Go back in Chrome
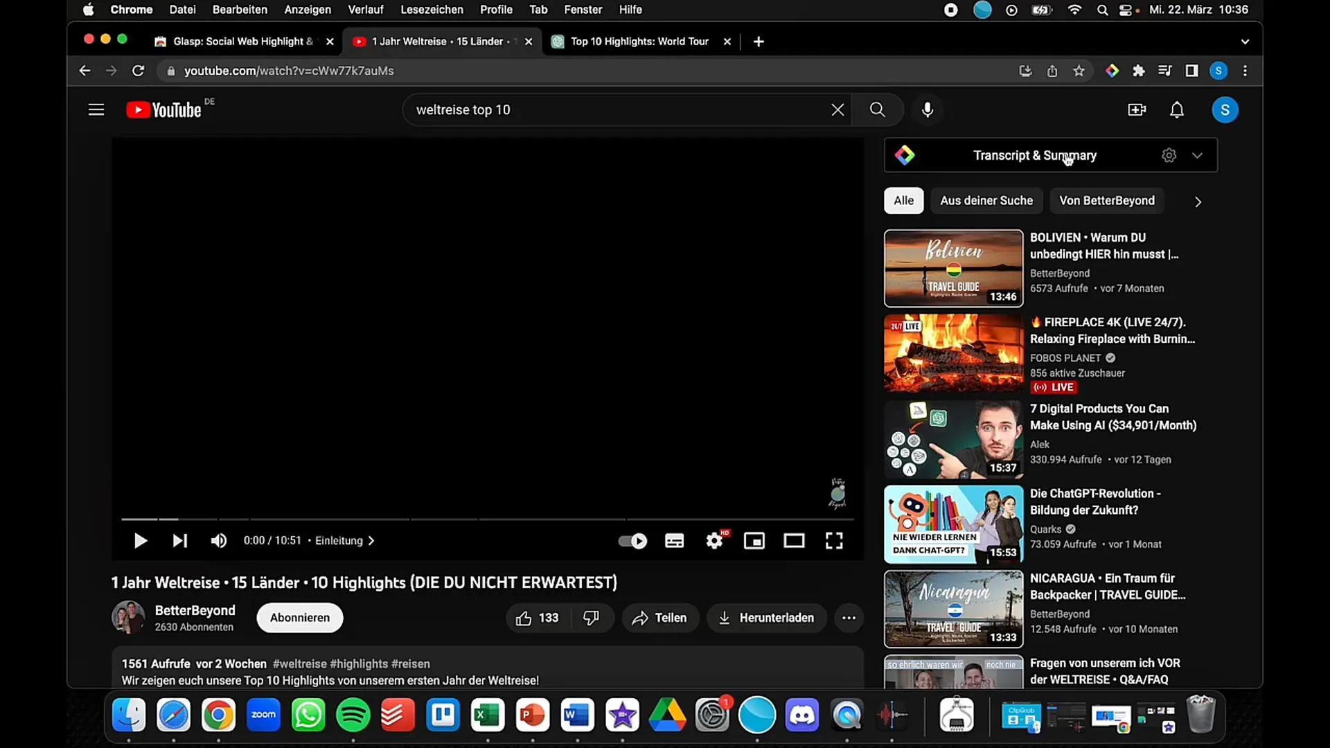1330x748 pixels. (x=85, y=71)
